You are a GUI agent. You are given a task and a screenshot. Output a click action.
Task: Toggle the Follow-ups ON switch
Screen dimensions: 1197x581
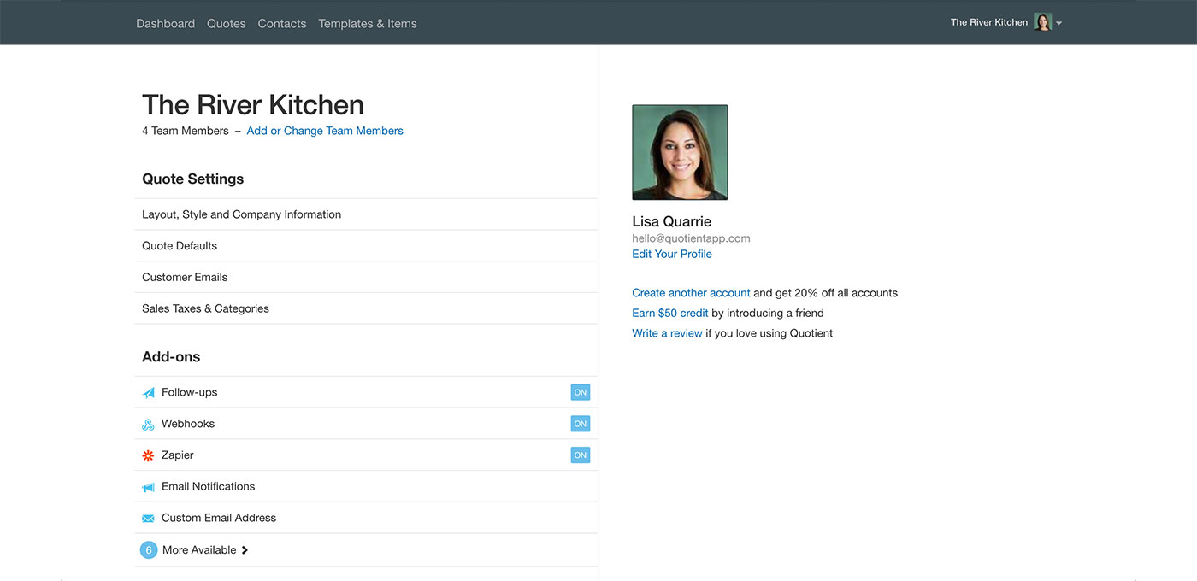point(581,392)
